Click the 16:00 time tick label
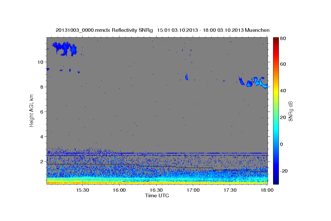 [119, 190]
